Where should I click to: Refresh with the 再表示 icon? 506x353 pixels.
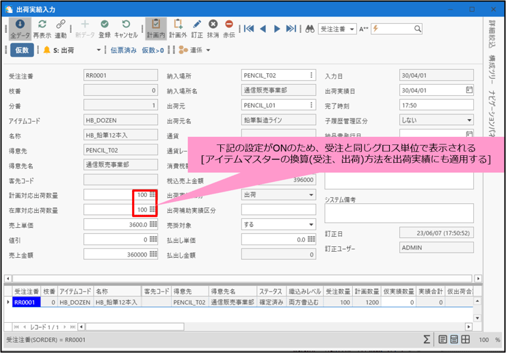click(x=42, y=29)
